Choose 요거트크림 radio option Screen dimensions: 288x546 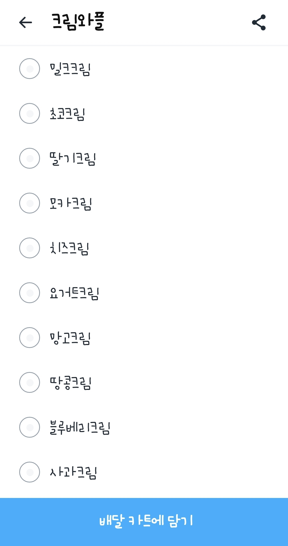30,293
